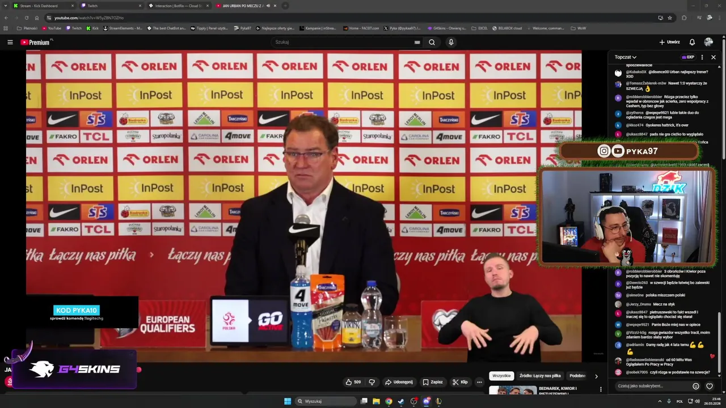Open the G4Skins bookmark

point(446,28)
